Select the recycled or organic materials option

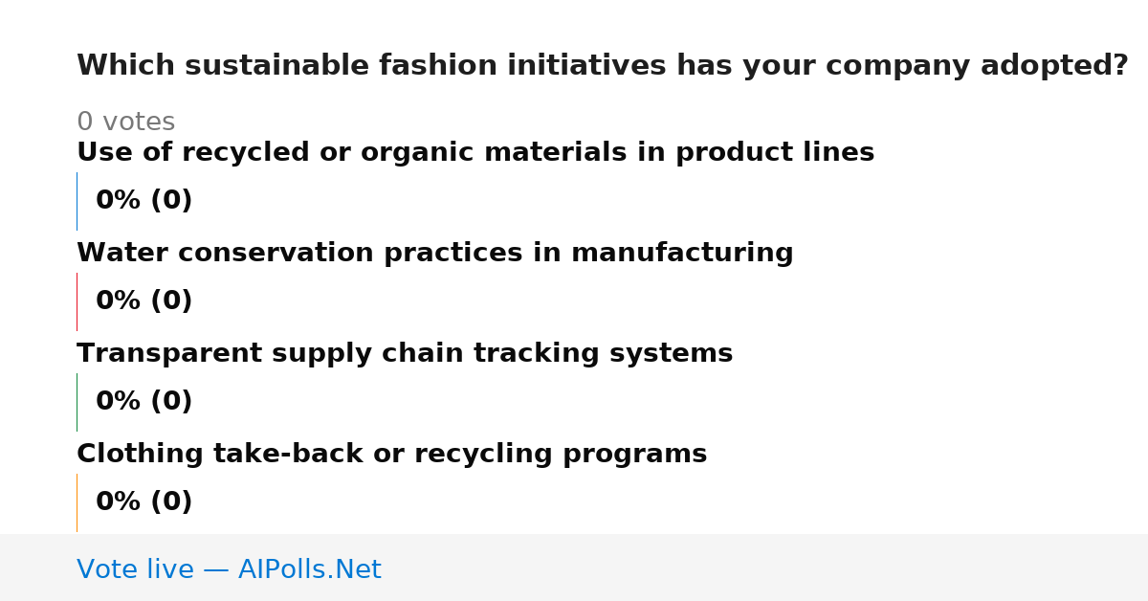click(x=475, y=152)
